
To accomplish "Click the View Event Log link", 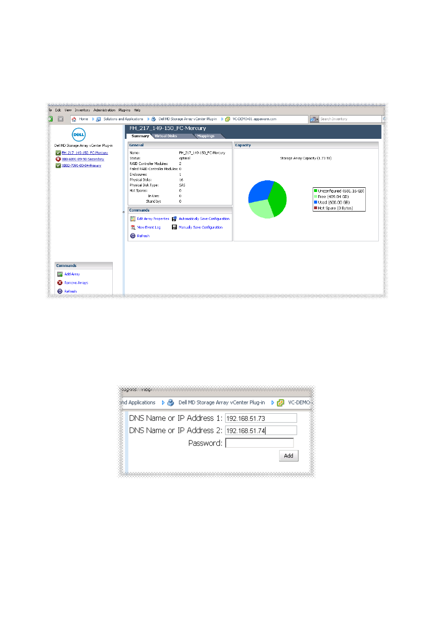I will 149,227.
